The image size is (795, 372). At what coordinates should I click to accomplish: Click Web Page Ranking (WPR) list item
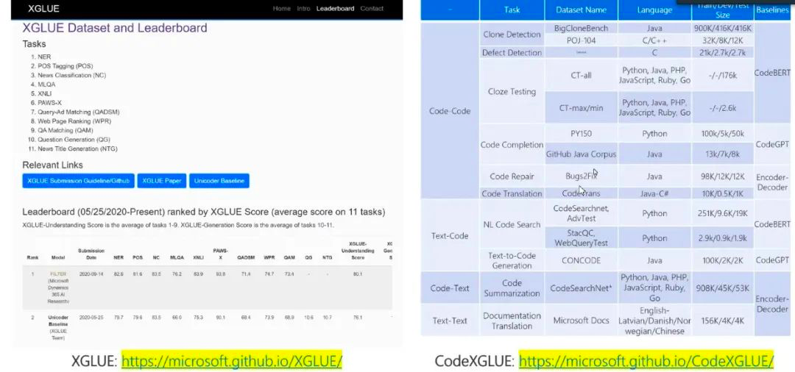pyautogui.click(x=74, y=121)
